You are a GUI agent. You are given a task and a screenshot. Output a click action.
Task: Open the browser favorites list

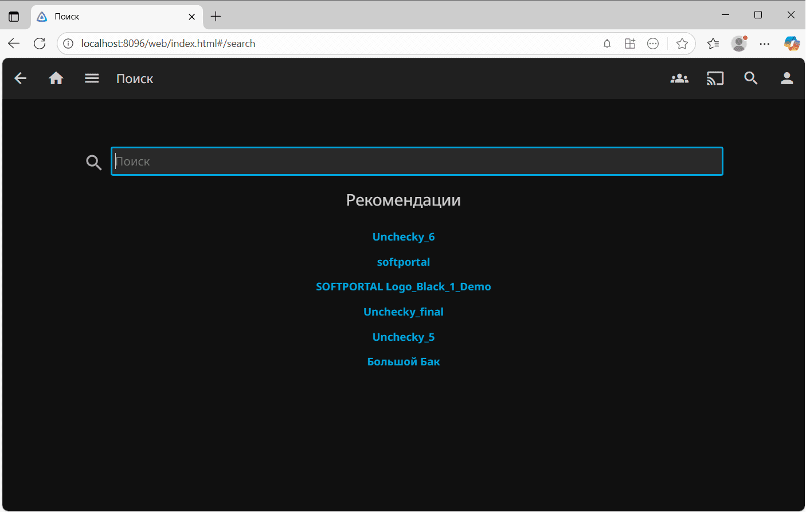coord(713,44)
